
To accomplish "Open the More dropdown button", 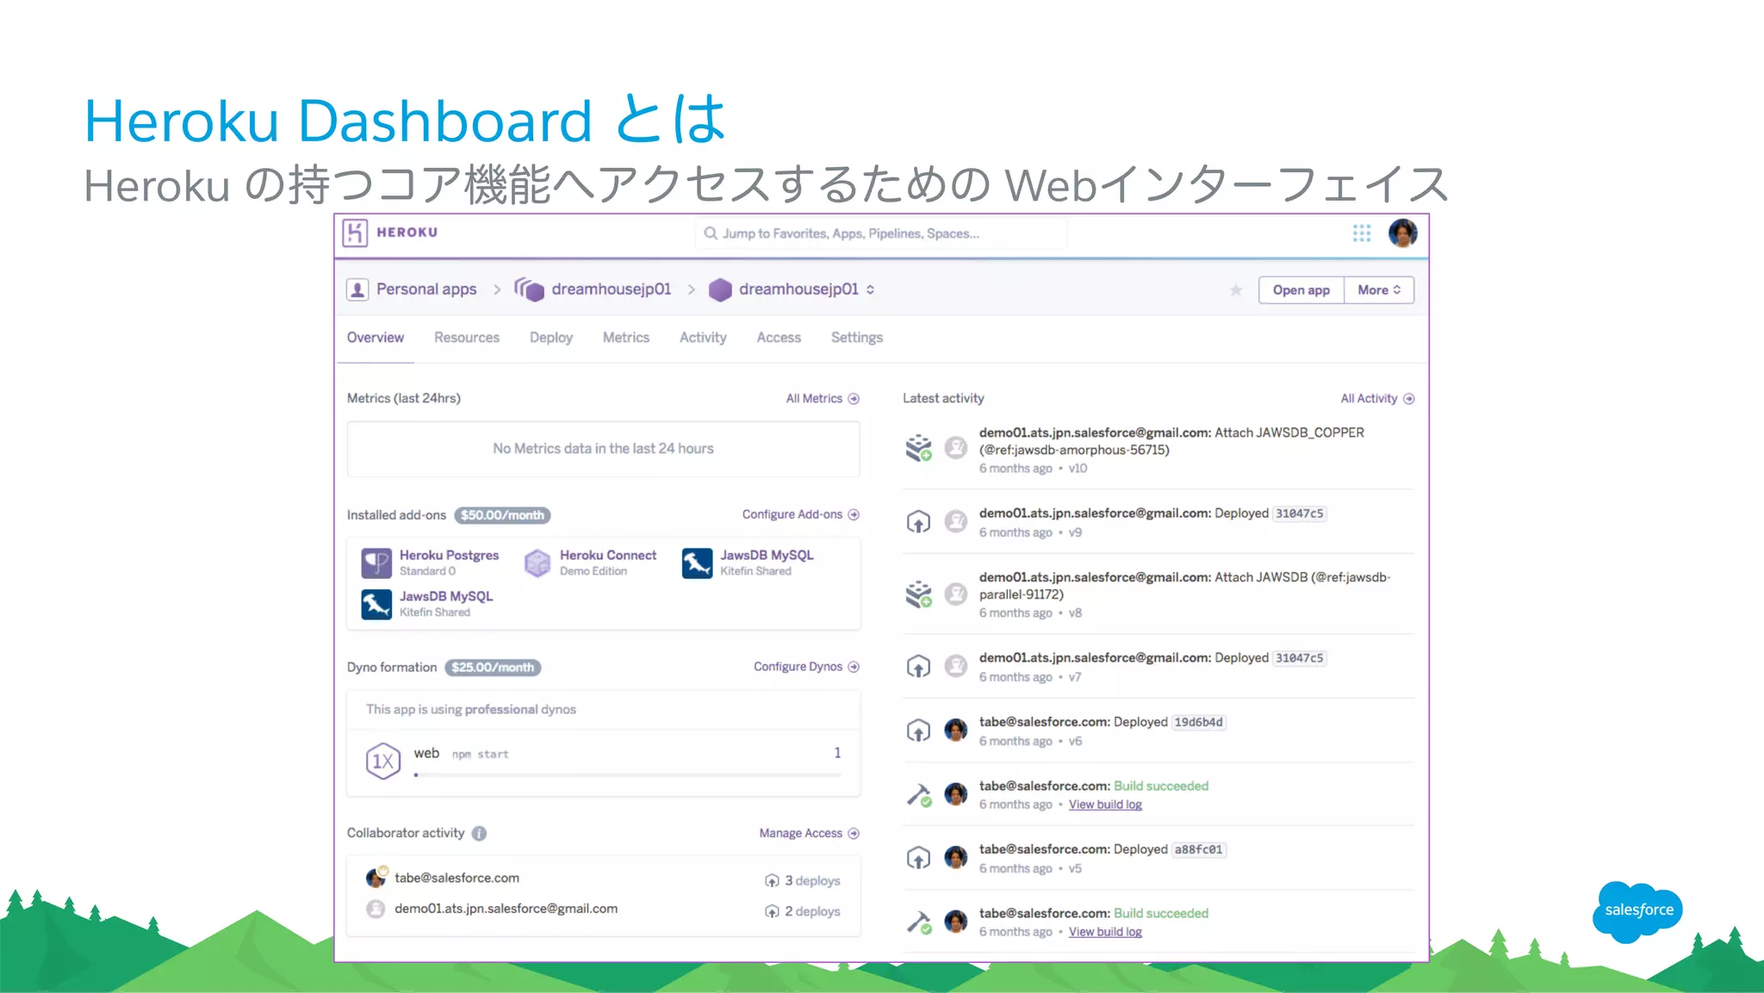I will (x=1379, y=290).
